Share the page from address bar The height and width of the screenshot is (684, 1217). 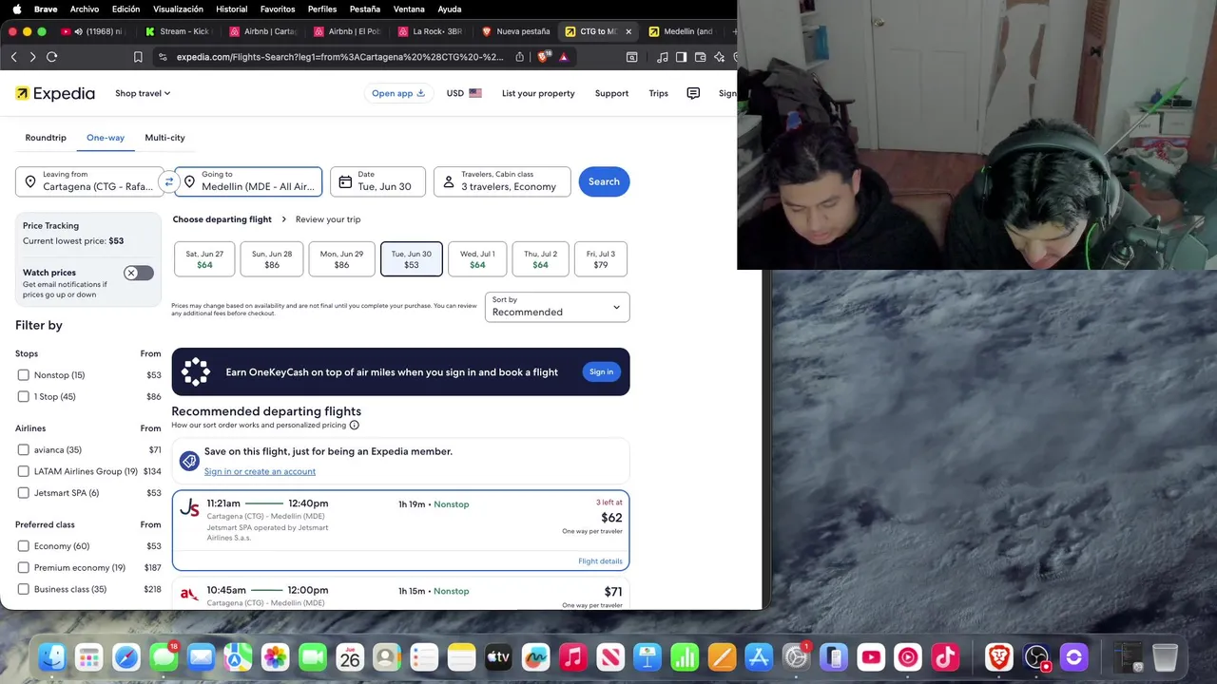point(519,57)
